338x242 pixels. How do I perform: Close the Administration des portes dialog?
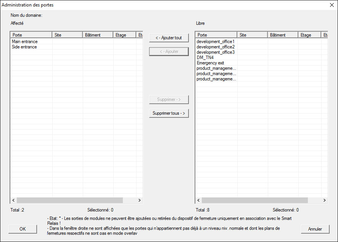331,5
